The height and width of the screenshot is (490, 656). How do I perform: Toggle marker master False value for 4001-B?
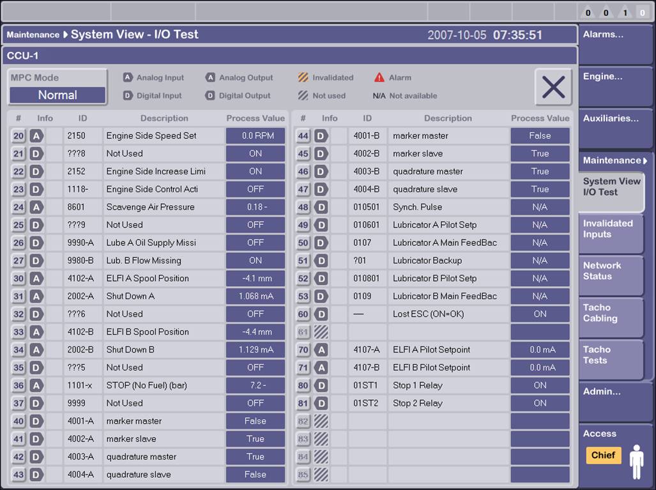coord(540,136)
